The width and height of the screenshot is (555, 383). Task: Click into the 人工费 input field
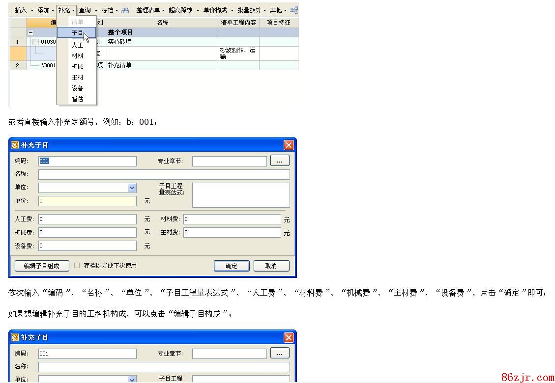pos(87,219)
